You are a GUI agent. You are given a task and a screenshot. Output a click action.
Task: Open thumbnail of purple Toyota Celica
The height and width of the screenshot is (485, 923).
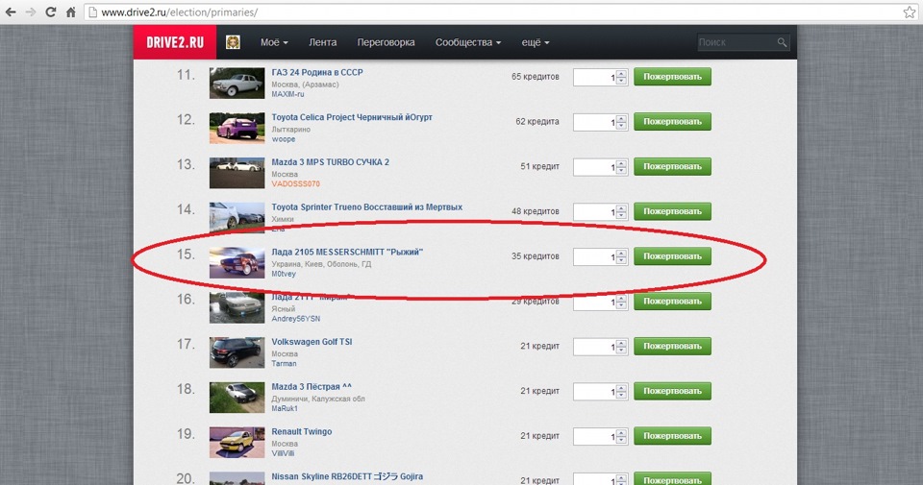tap(237, 128)
